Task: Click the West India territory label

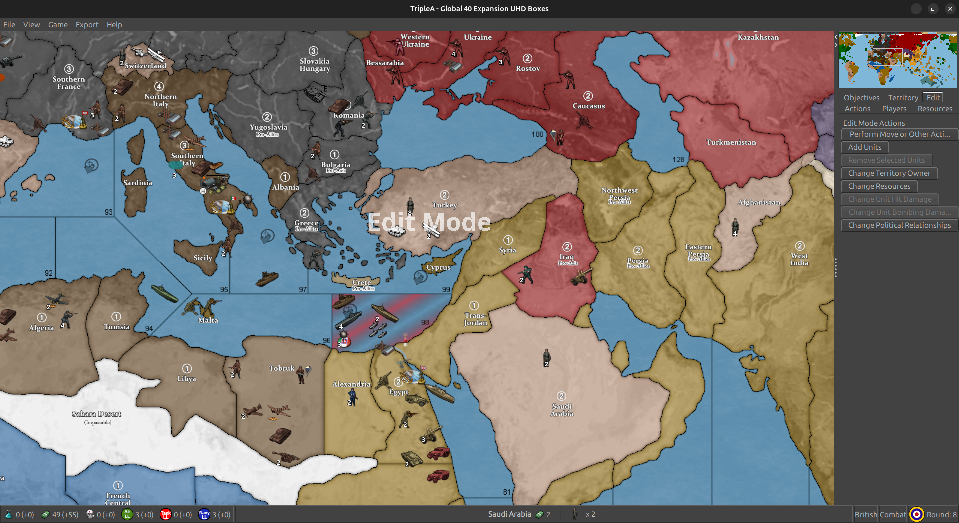Action: [799, 259]
